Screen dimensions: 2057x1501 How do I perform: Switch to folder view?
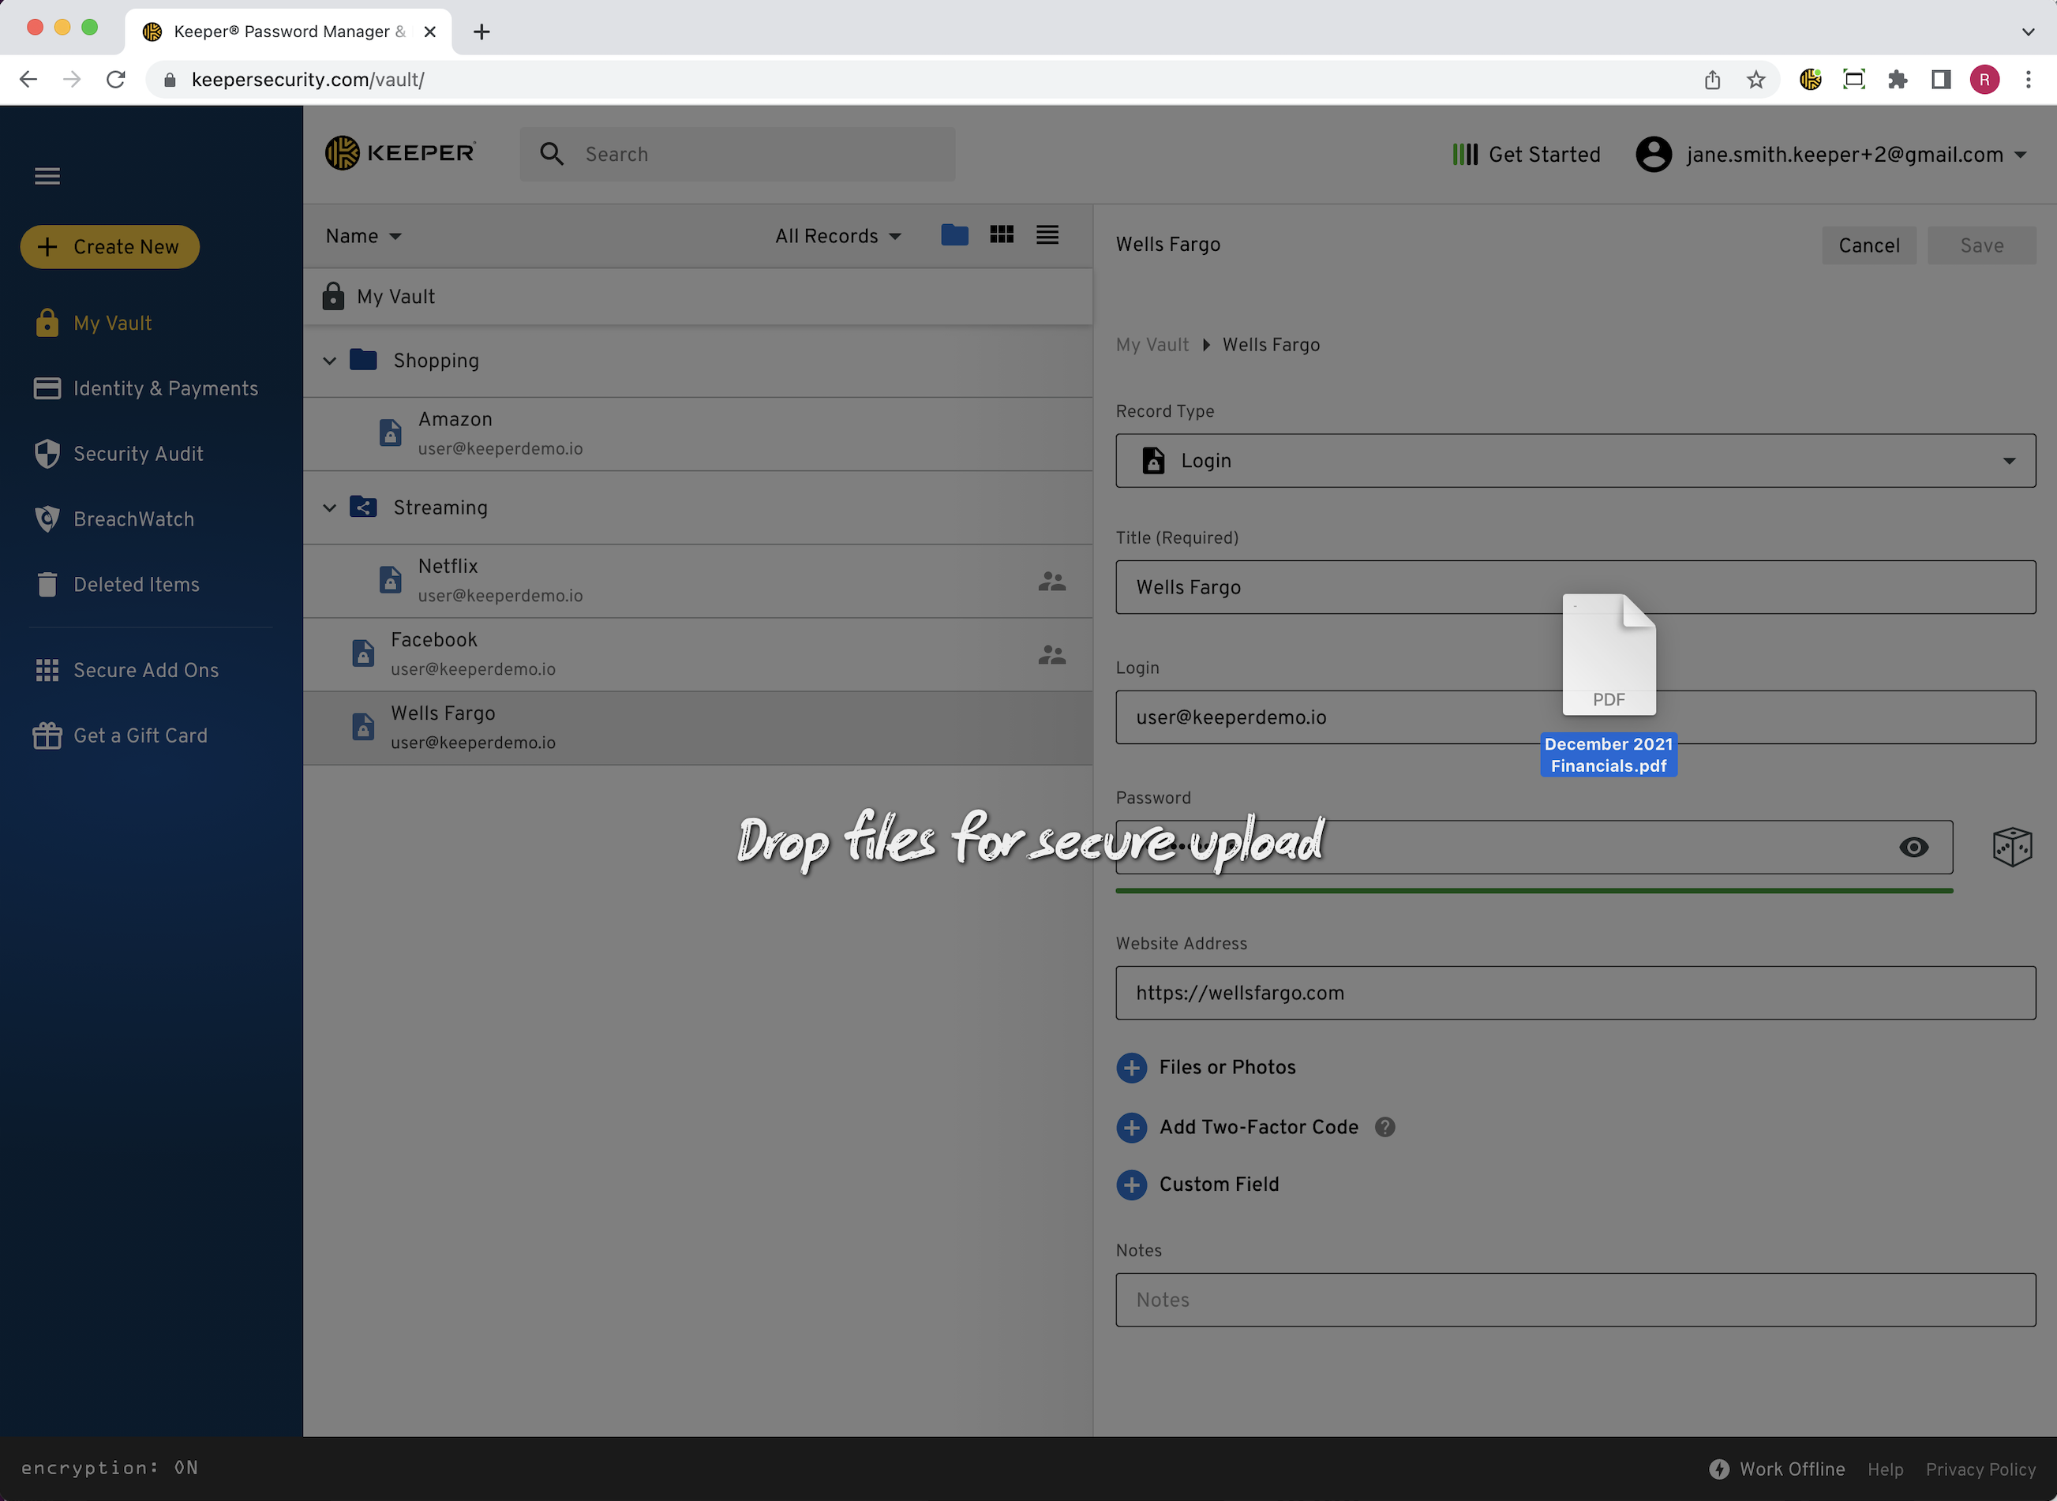click(954, 235)
